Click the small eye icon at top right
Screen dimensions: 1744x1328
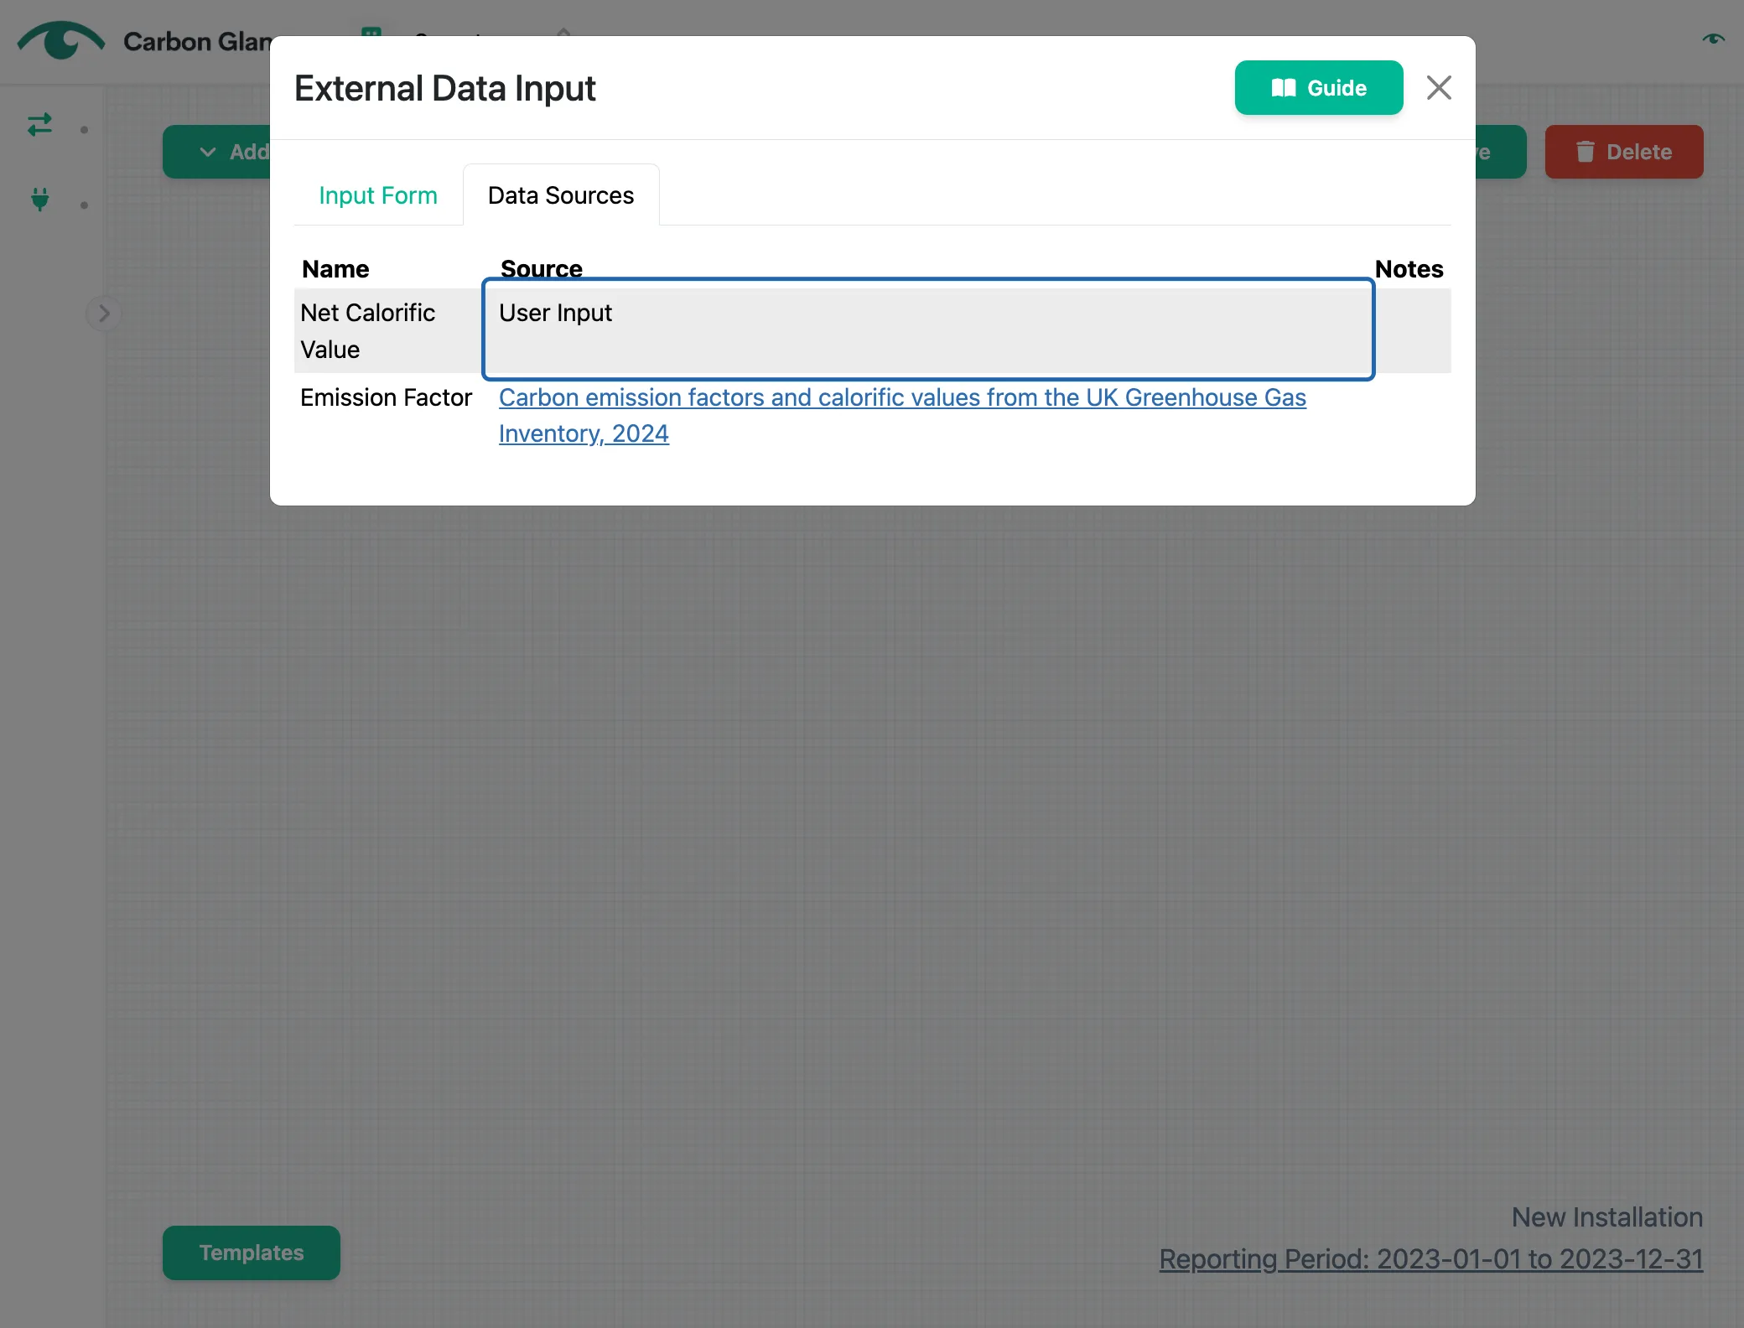tap(1713, 39)
